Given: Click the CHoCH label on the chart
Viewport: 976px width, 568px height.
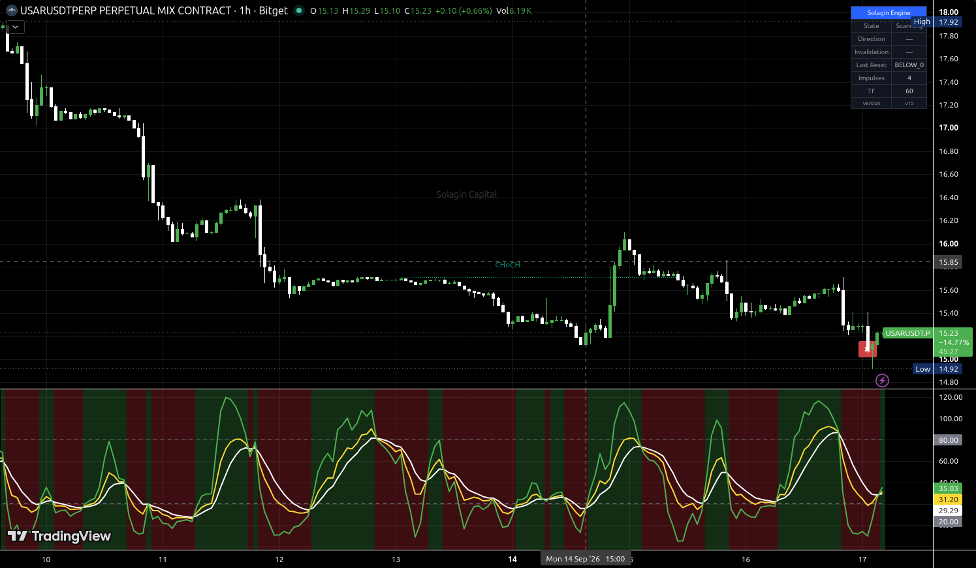Looking at the screenshot, I should point(507,265).
